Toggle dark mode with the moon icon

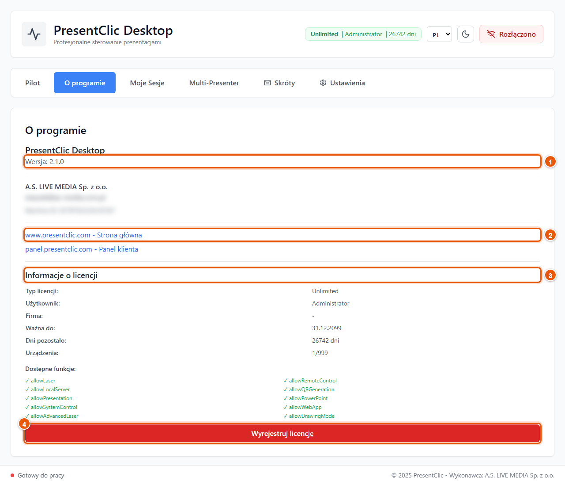pos(466,34)
